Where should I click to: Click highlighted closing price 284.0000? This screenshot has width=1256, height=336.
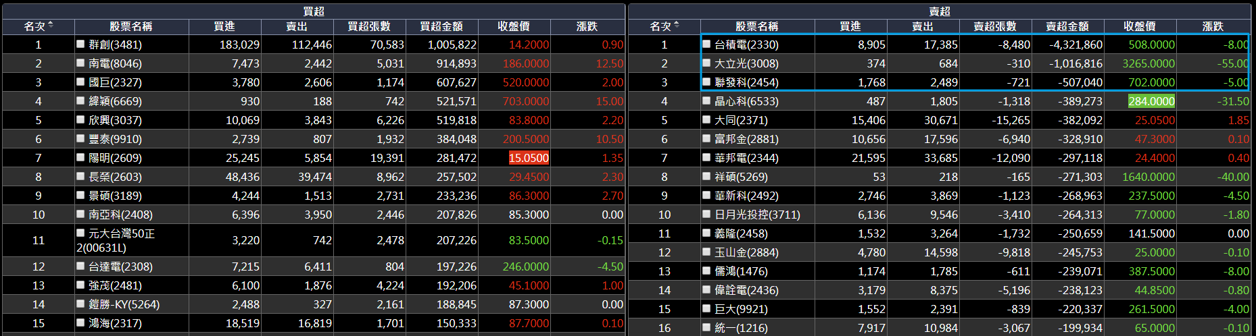click(x=1152, y=101)
